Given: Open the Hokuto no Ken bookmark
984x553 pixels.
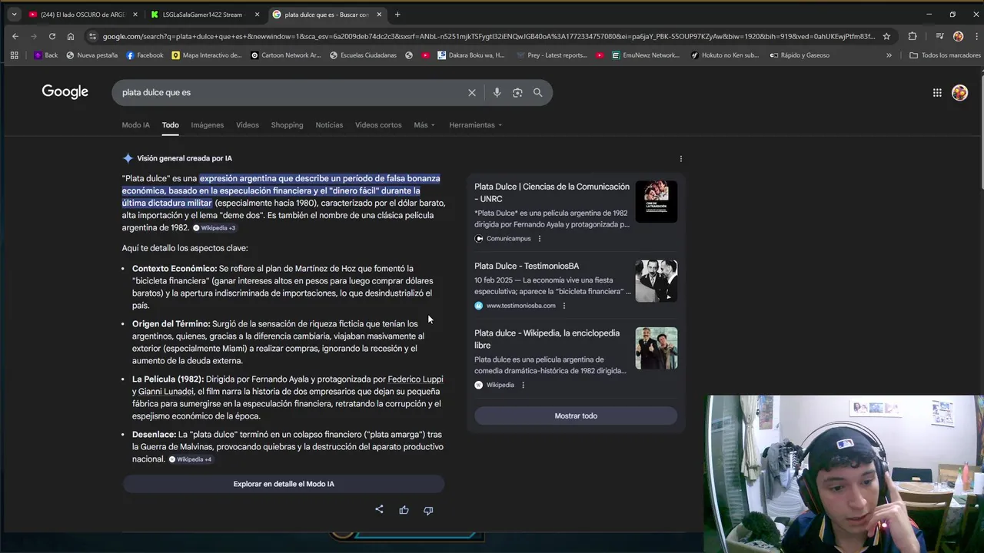Looking at the screenshot, I should (725, 55).
